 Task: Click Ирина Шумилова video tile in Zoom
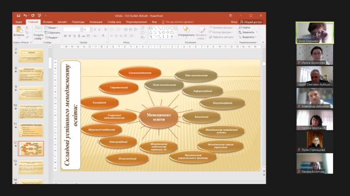(314, 54)
